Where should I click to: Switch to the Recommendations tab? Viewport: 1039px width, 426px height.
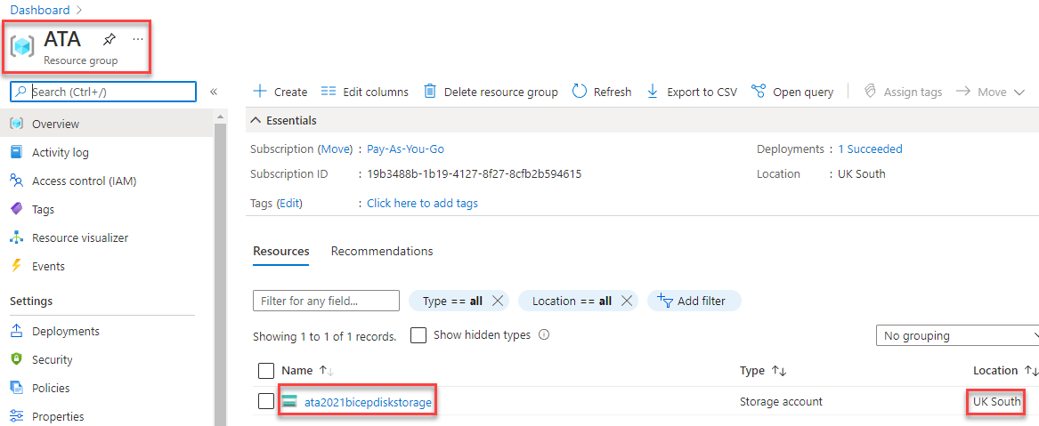382,252
